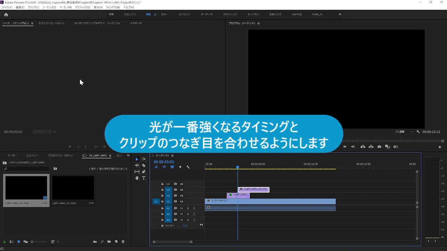Select the Ripple Edit tool
447x251 pixels.
(x=137, y=165)
